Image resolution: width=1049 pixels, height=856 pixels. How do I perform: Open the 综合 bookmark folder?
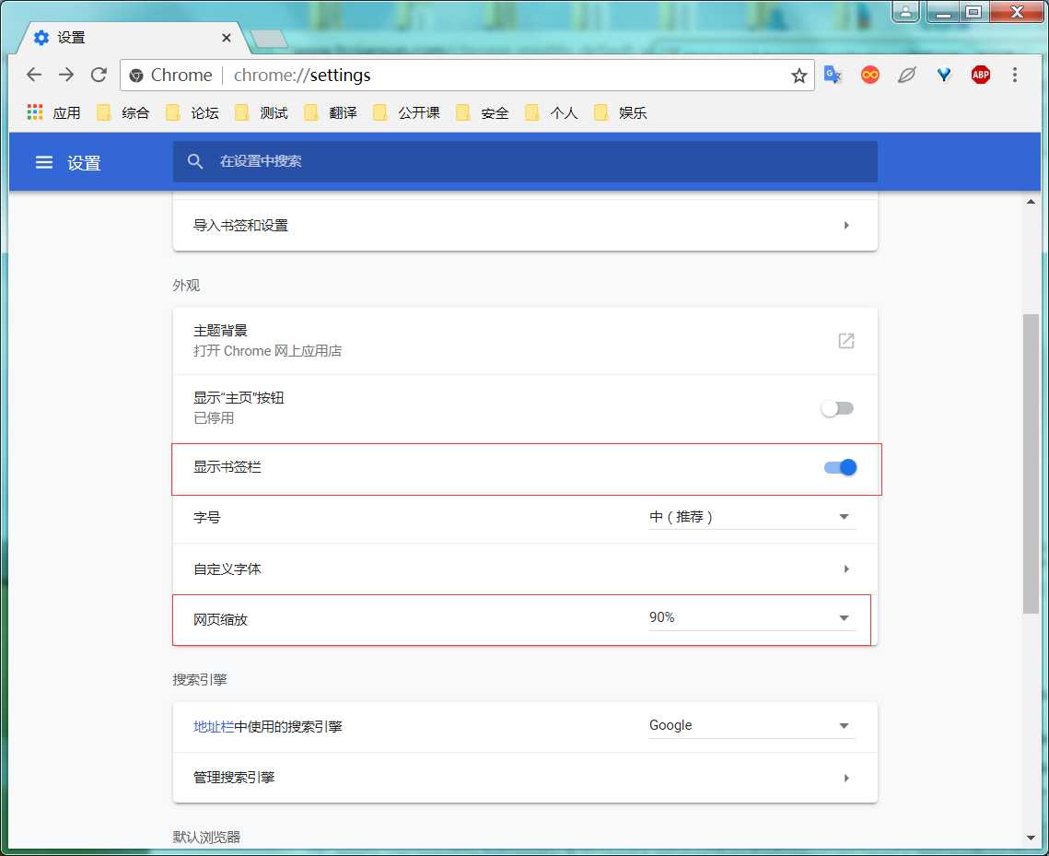click(123, 112)
